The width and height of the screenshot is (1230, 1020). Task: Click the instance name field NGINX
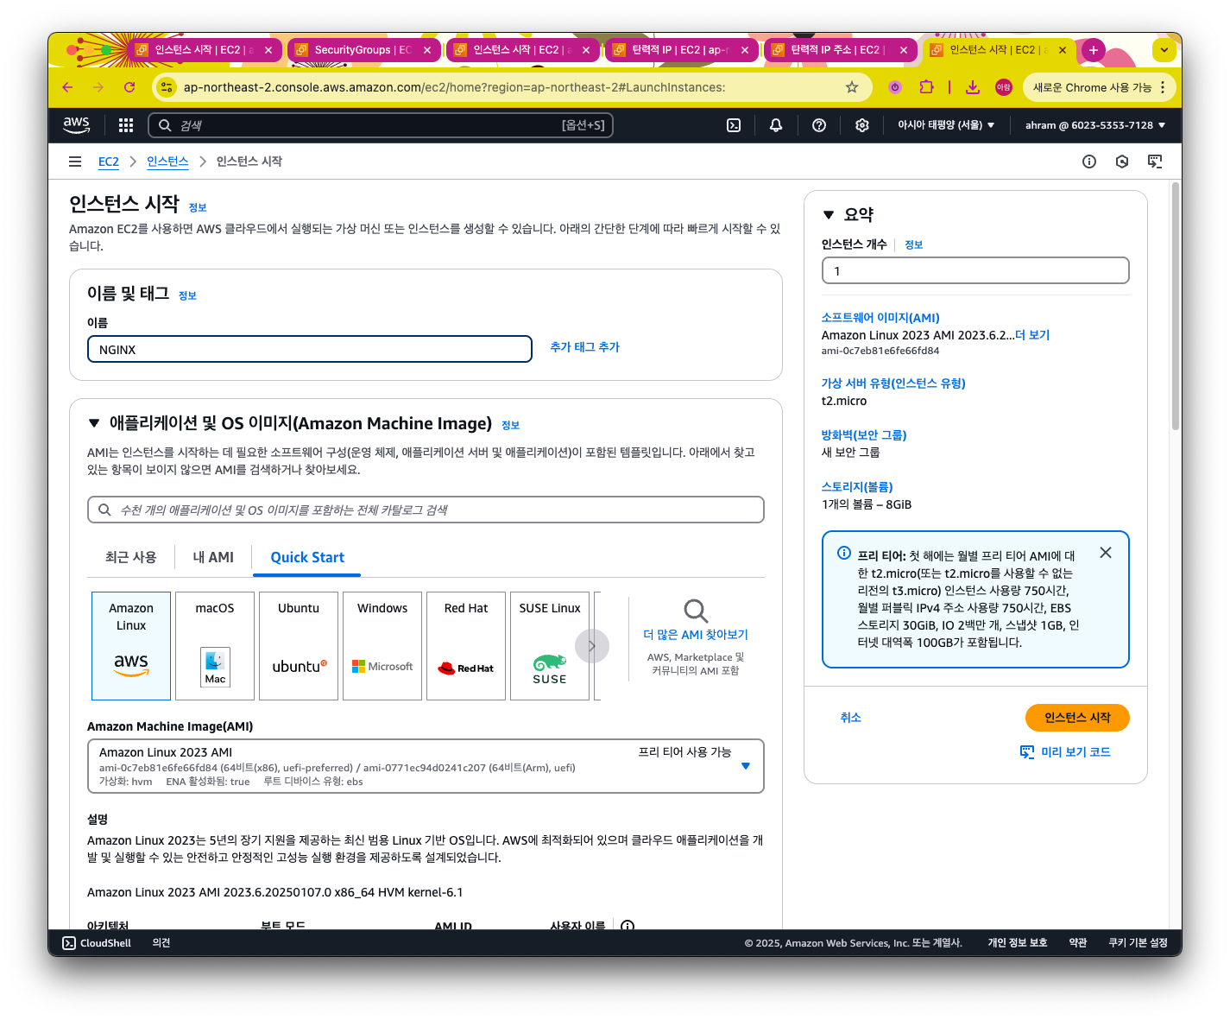(x=310, y=349)
